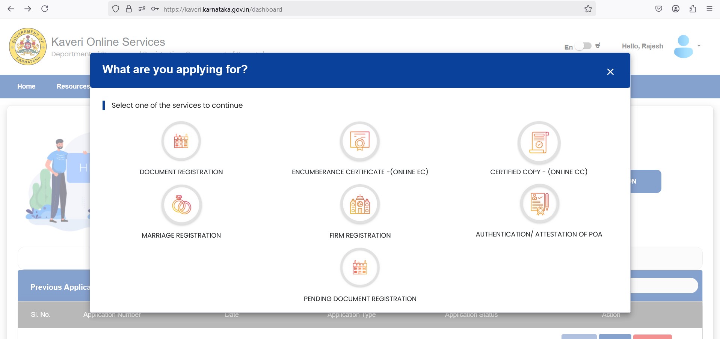720x339 pixels.
Task: Click the saved password key icon
Action: [155, 9]
